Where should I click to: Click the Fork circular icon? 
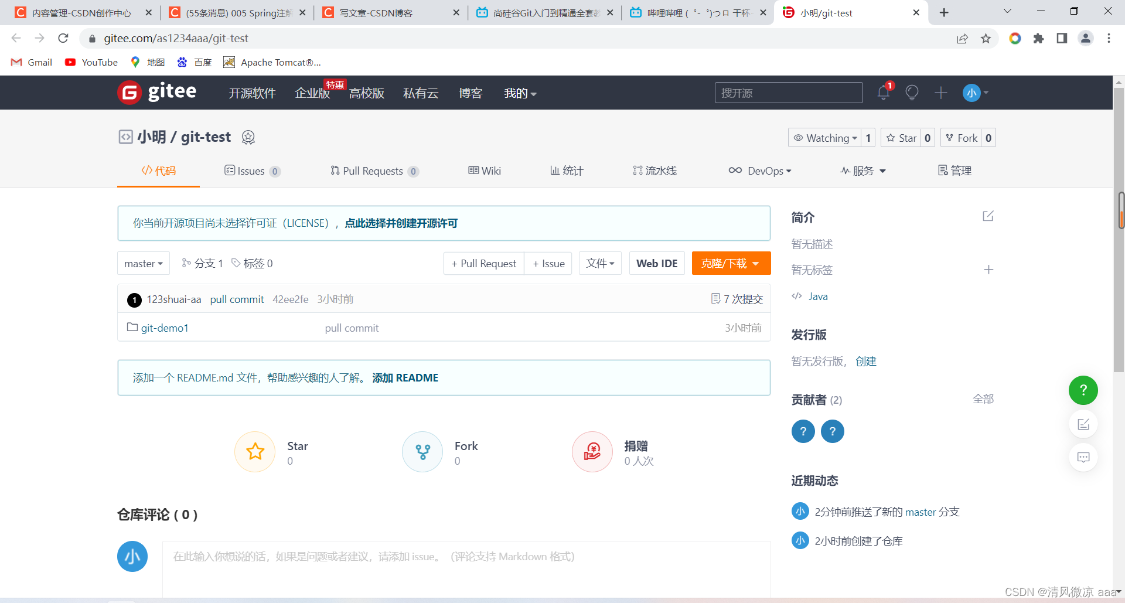pos(422,452)
